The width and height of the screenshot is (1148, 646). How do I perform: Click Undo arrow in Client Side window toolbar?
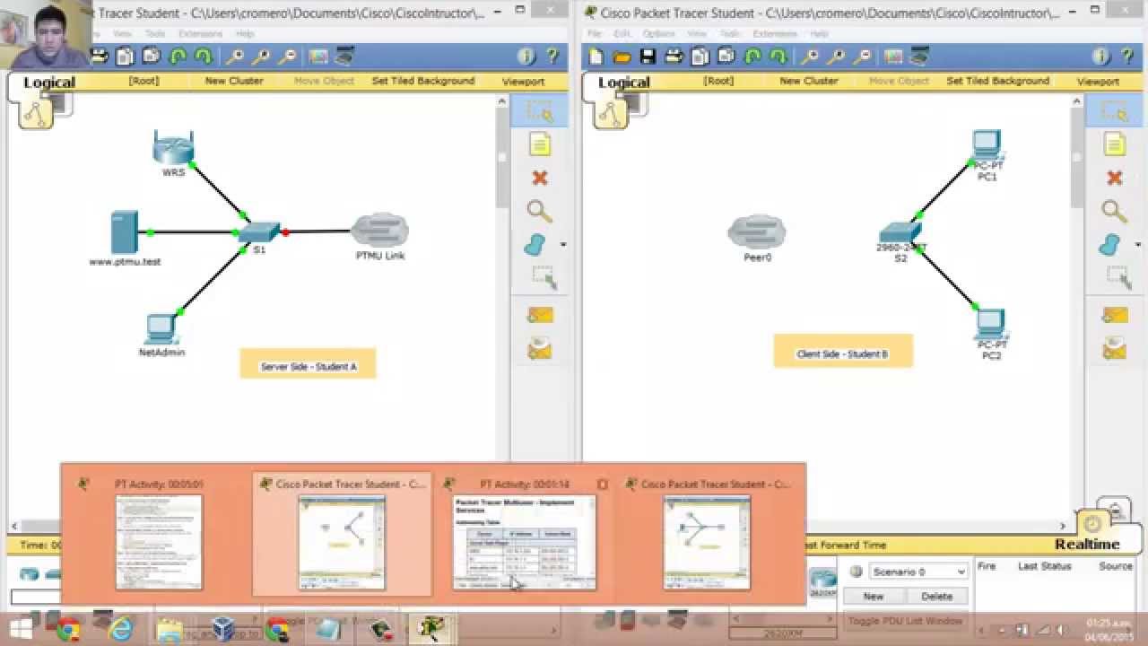click(752, 57)
